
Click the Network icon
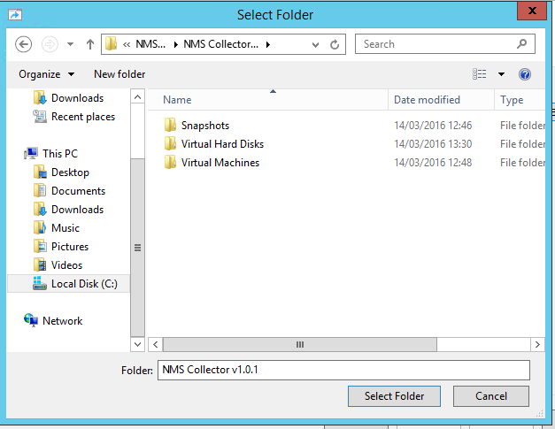pos(31,320)
